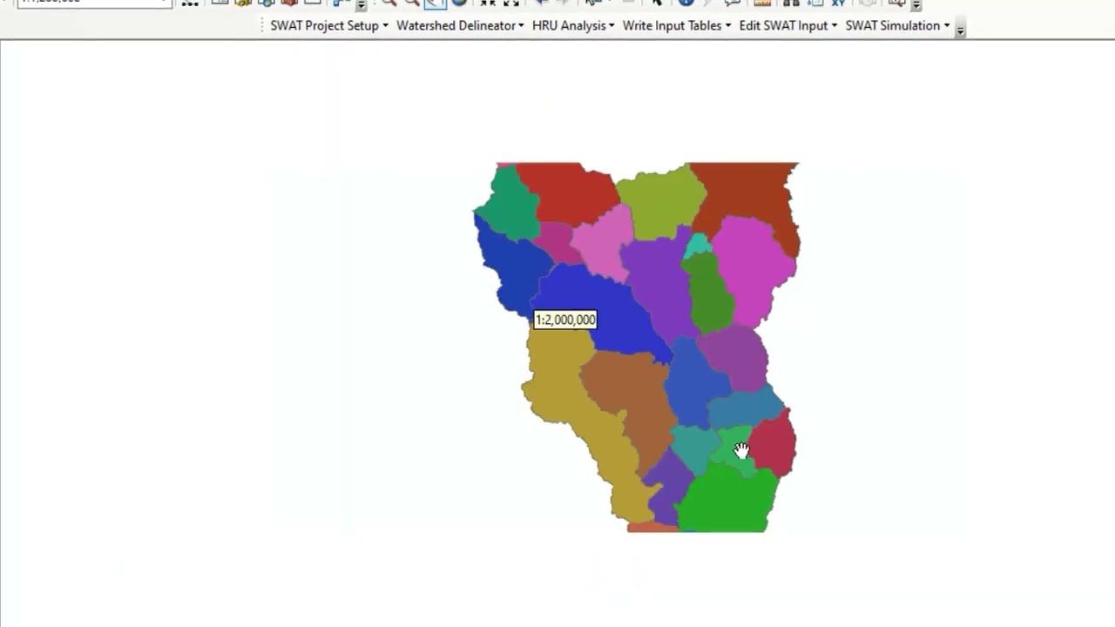Choose the Select Elements arrow tool

657,3
